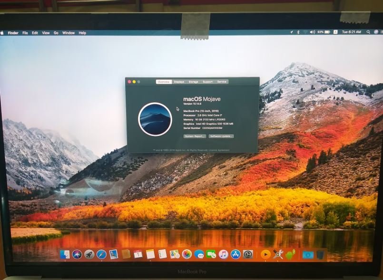Open Photos colorful flower icon

[x=187, y=254]
